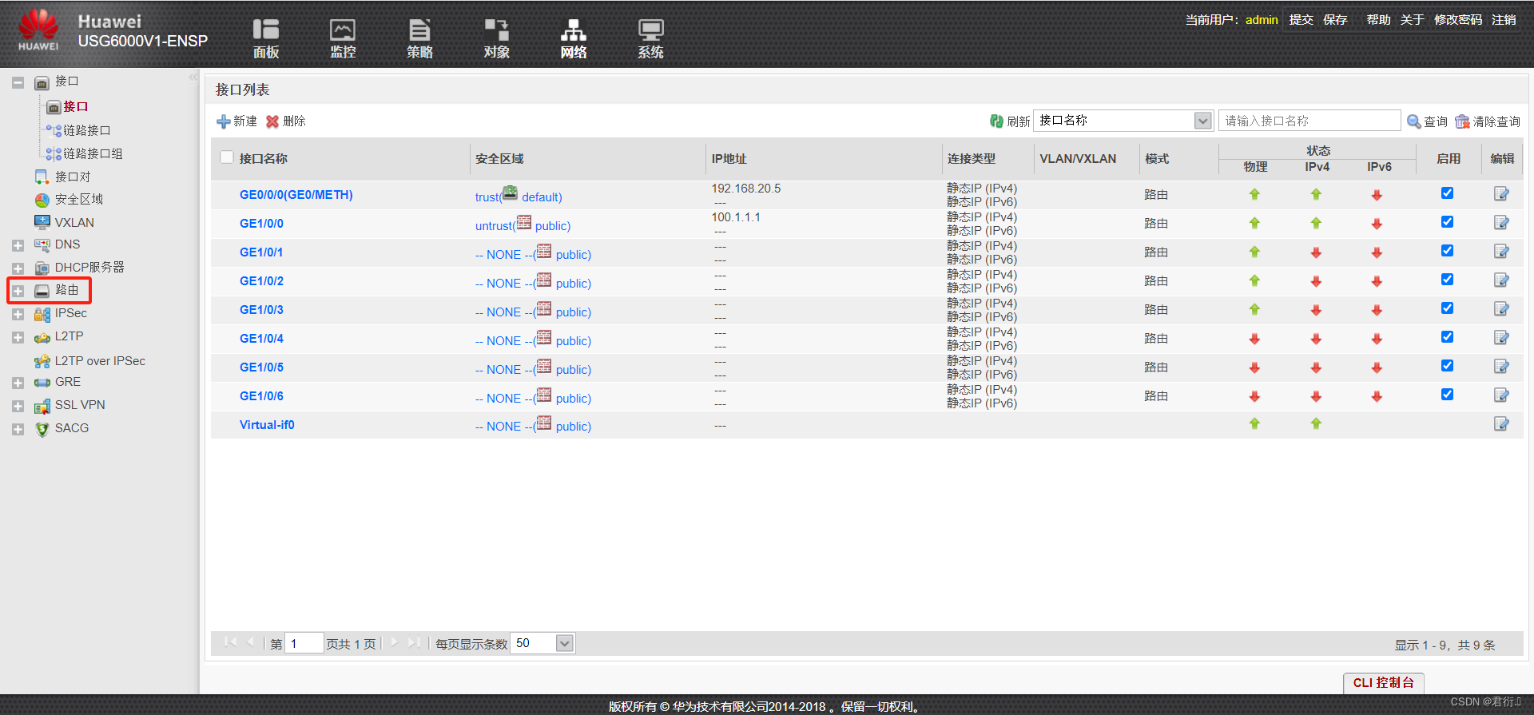Image resolution: width=1534 pixels, height=715 pixels.
Task: Click the edit icon for GE1/0/6
Action: click(1501, 395)
